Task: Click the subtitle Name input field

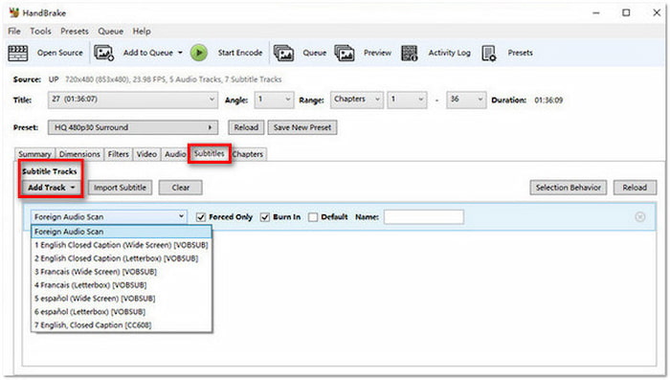Action: (424, 217)
